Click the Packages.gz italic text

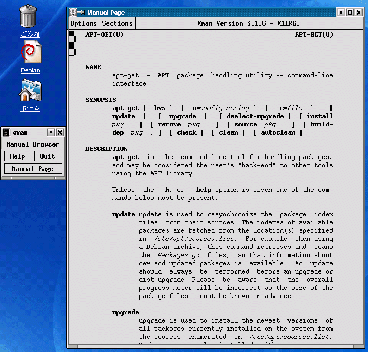point(179,255)
